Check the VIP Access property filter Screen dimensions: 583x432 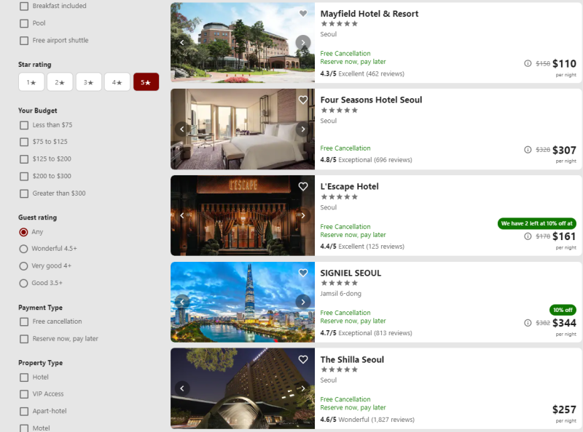(24, 393)
